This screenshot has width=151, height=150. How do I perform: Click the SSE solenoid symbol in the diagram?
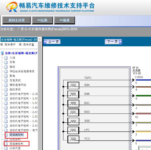[x=73, y=121]
